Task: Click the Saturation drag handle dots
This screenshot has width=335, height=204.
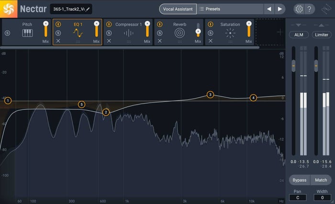Action: (x=230, y=42)
